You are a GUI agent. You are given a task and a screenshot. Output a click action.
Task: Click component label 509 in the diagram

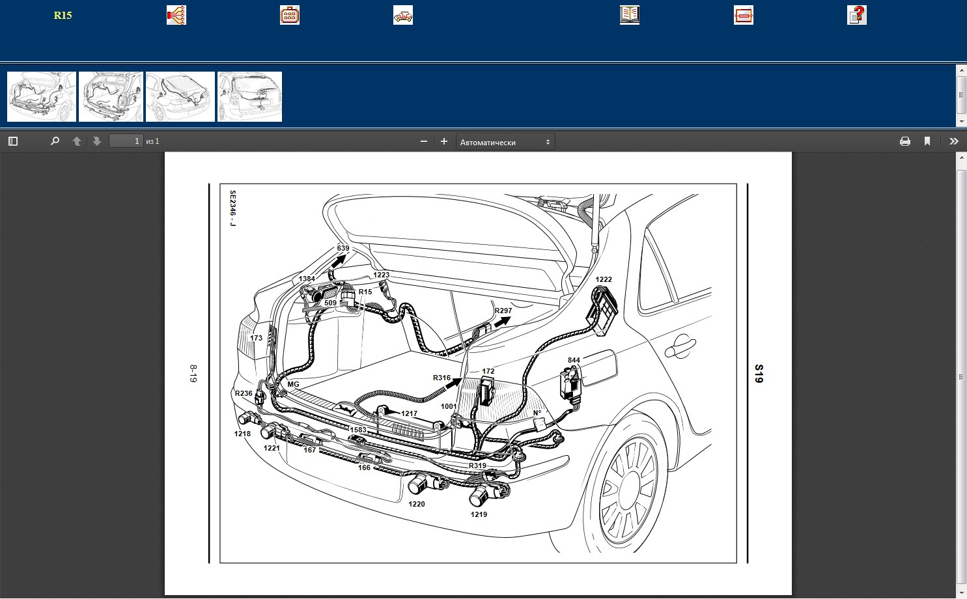tap(331, 303)
